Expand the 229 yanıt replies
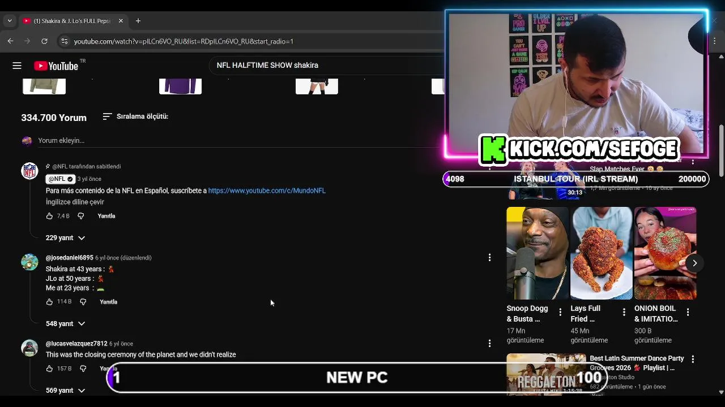This screenshot has height=407, width=725. (65, 238)
